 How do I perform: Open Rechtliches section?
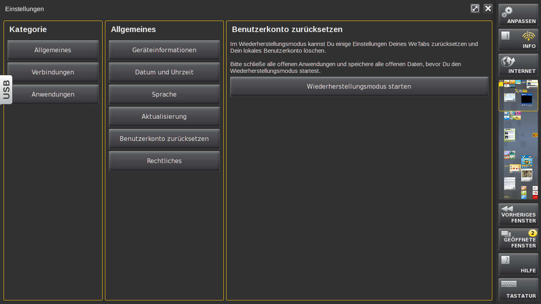(164, 161)
